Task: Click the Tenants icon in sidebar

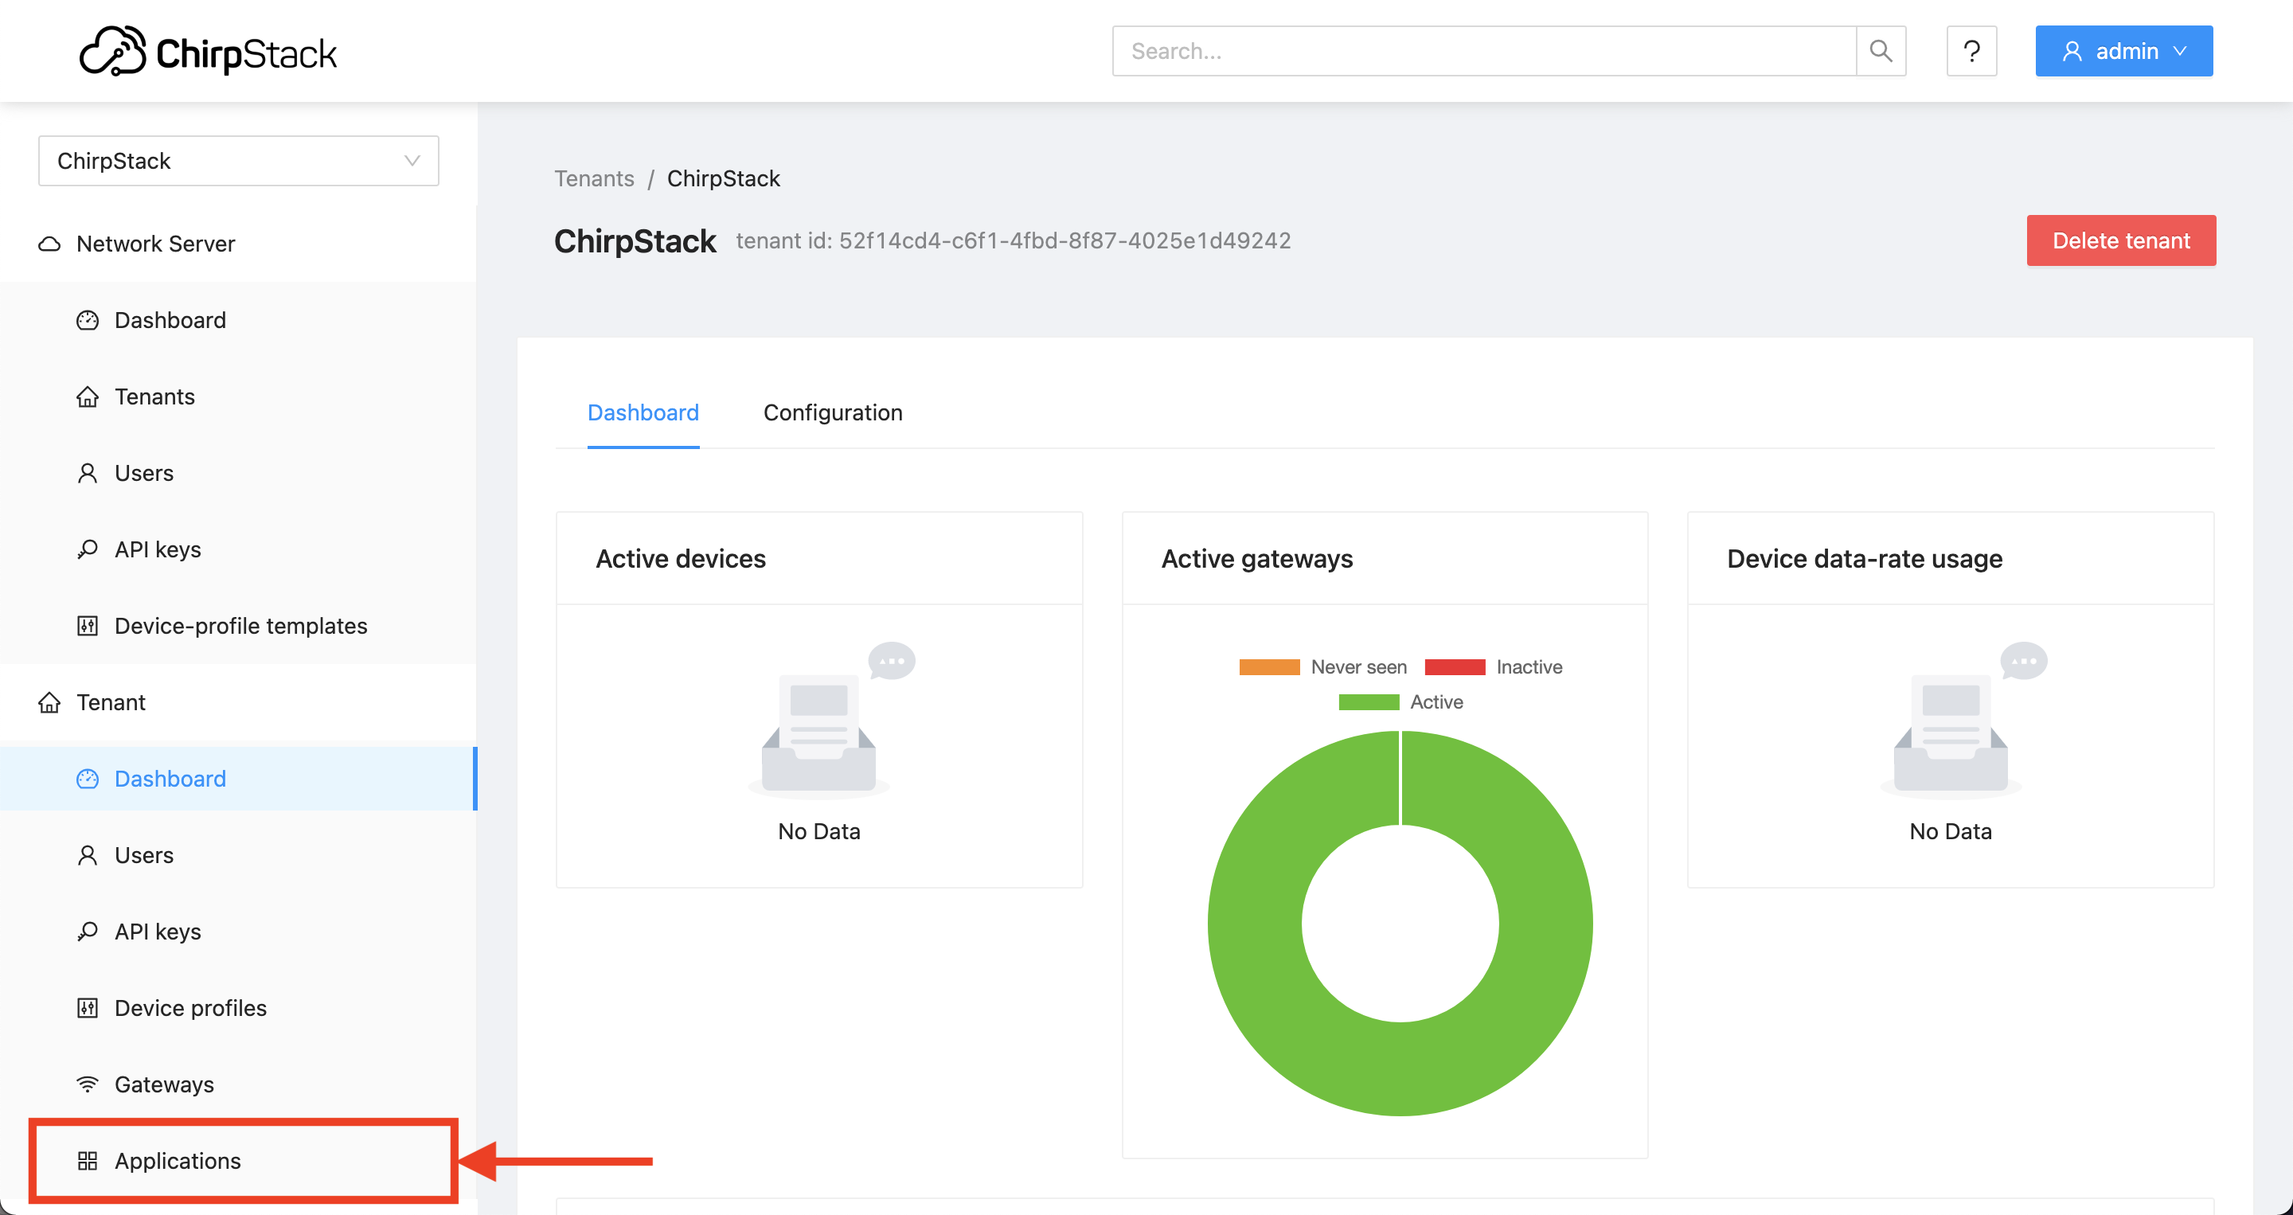Action: coord(87,396)
